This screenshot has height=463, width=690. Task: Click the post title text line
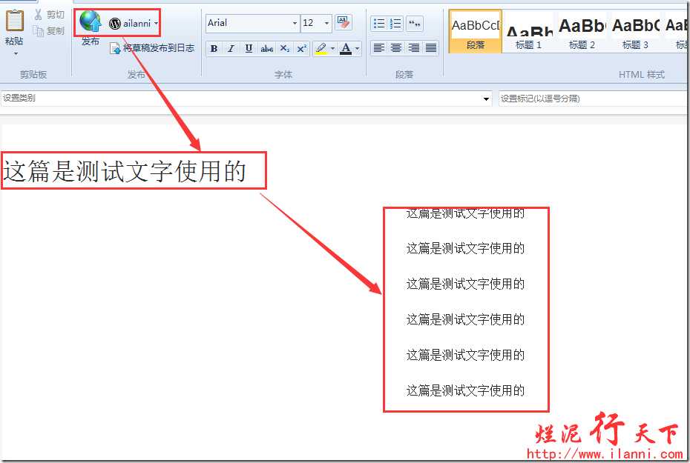(125, 171)
